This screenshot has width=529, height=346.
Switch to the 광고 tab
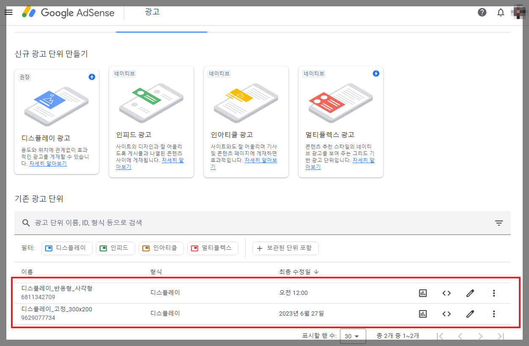pos(153,12)
